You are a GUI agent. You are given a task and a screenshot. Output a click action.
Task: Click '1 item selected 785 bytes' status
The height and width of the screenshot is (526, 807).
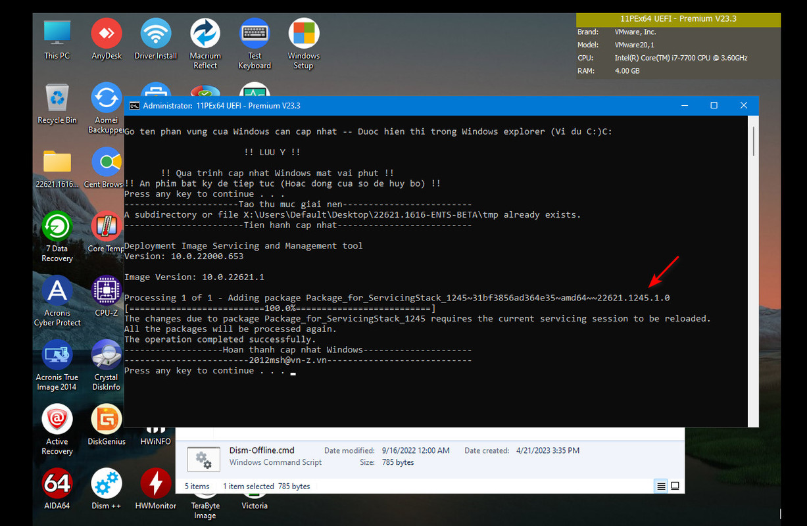(266, 487)
